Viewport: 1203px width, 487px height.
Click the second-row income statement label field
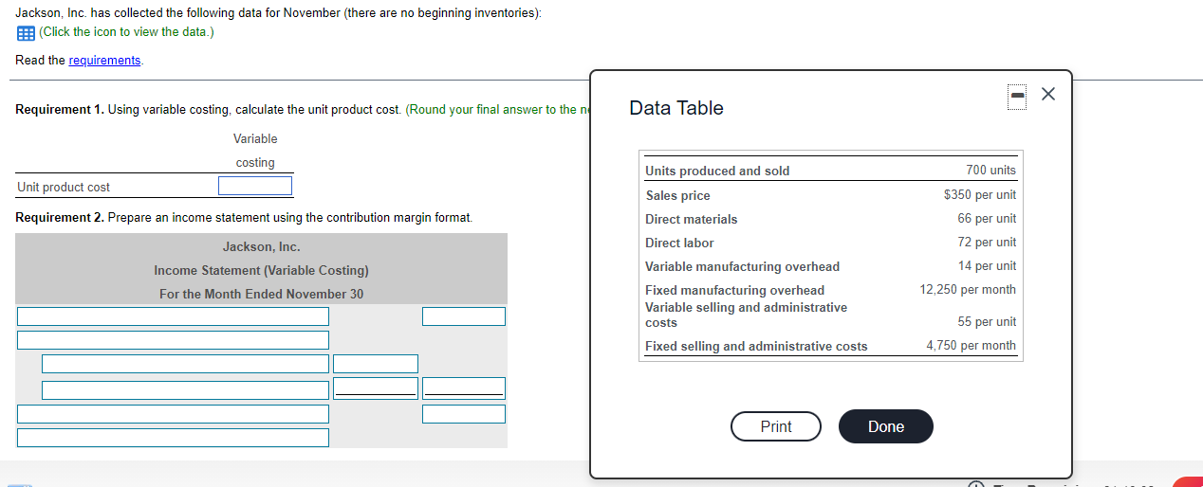(x=173, y=340)
